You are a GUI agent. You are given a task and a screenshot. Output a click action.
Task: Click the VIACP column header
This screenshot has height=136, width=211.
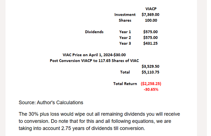[x=151, y=9]
